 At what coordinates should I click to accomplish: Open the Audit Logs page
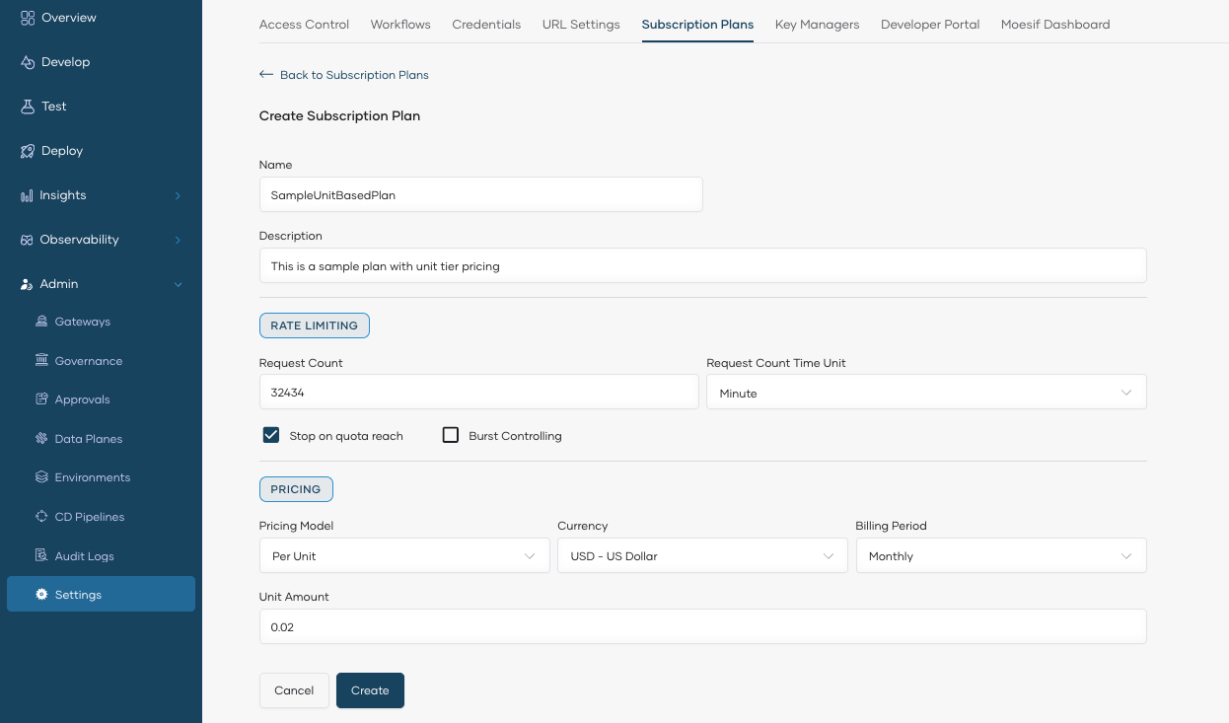coord(82,555)
